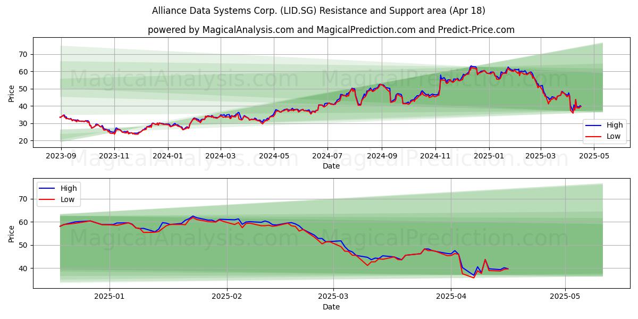Click the '2025-02' x-axis label on the bottom chart
638x319 pixels.
click(x=227, y=297)
